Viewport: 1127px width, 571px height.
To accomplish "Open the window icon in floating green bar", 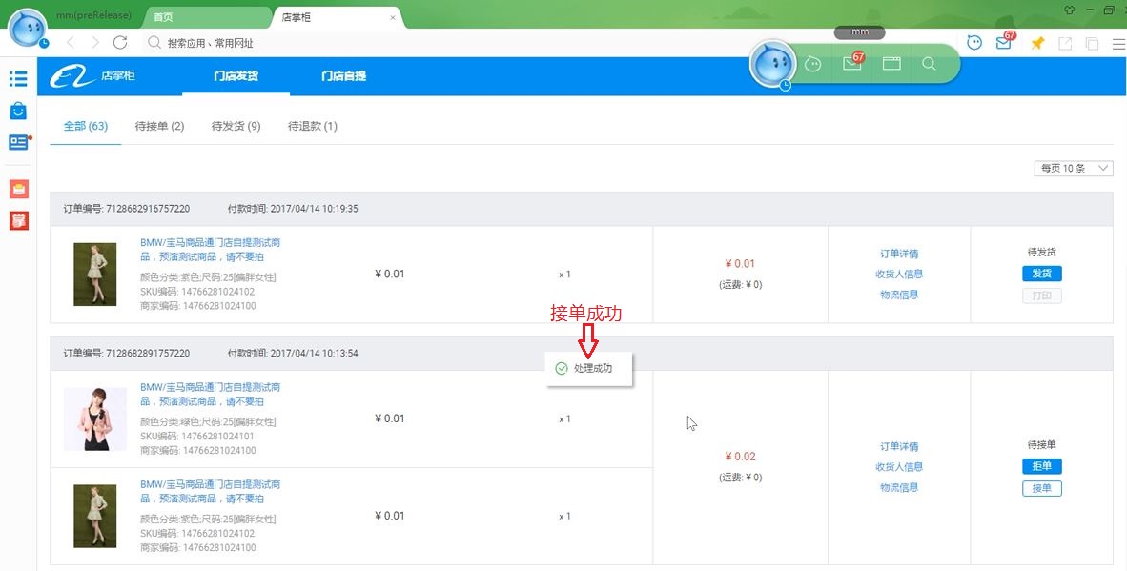I will pyautogui.click(x=891, y=64).
